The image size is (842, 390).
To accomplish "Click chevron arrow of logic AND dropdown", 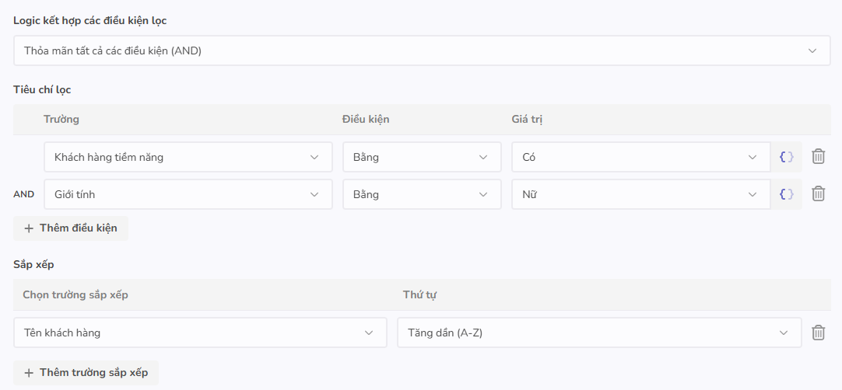I will (x=813, y=51).
